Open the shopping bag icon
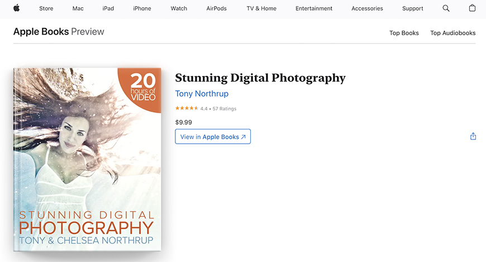The image size is (486, 262). point(472,8)
